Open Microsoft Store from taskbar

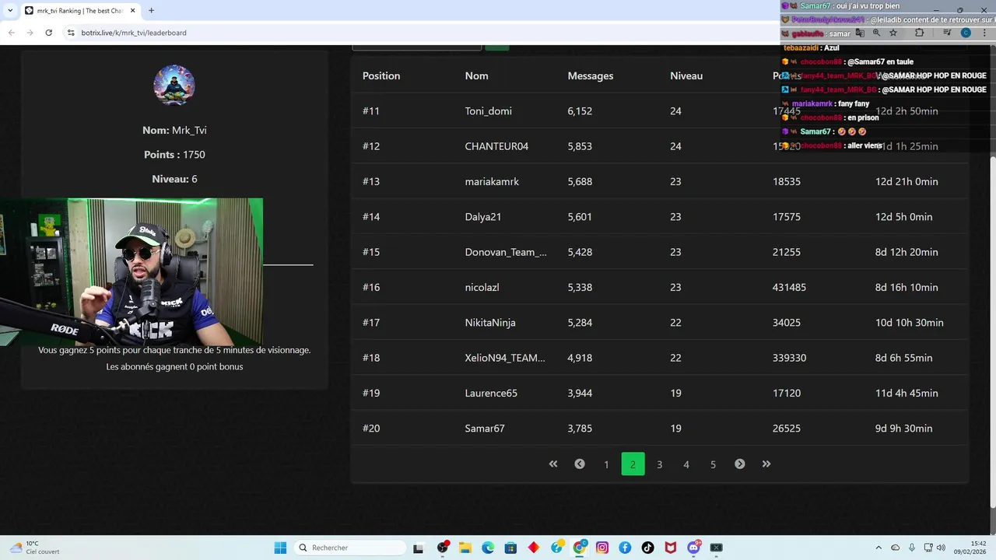[510, 548]
